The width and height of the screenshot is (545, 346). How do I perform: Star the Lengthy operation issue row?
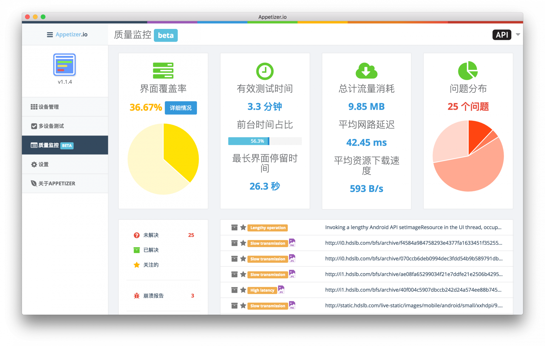(243, 227)
